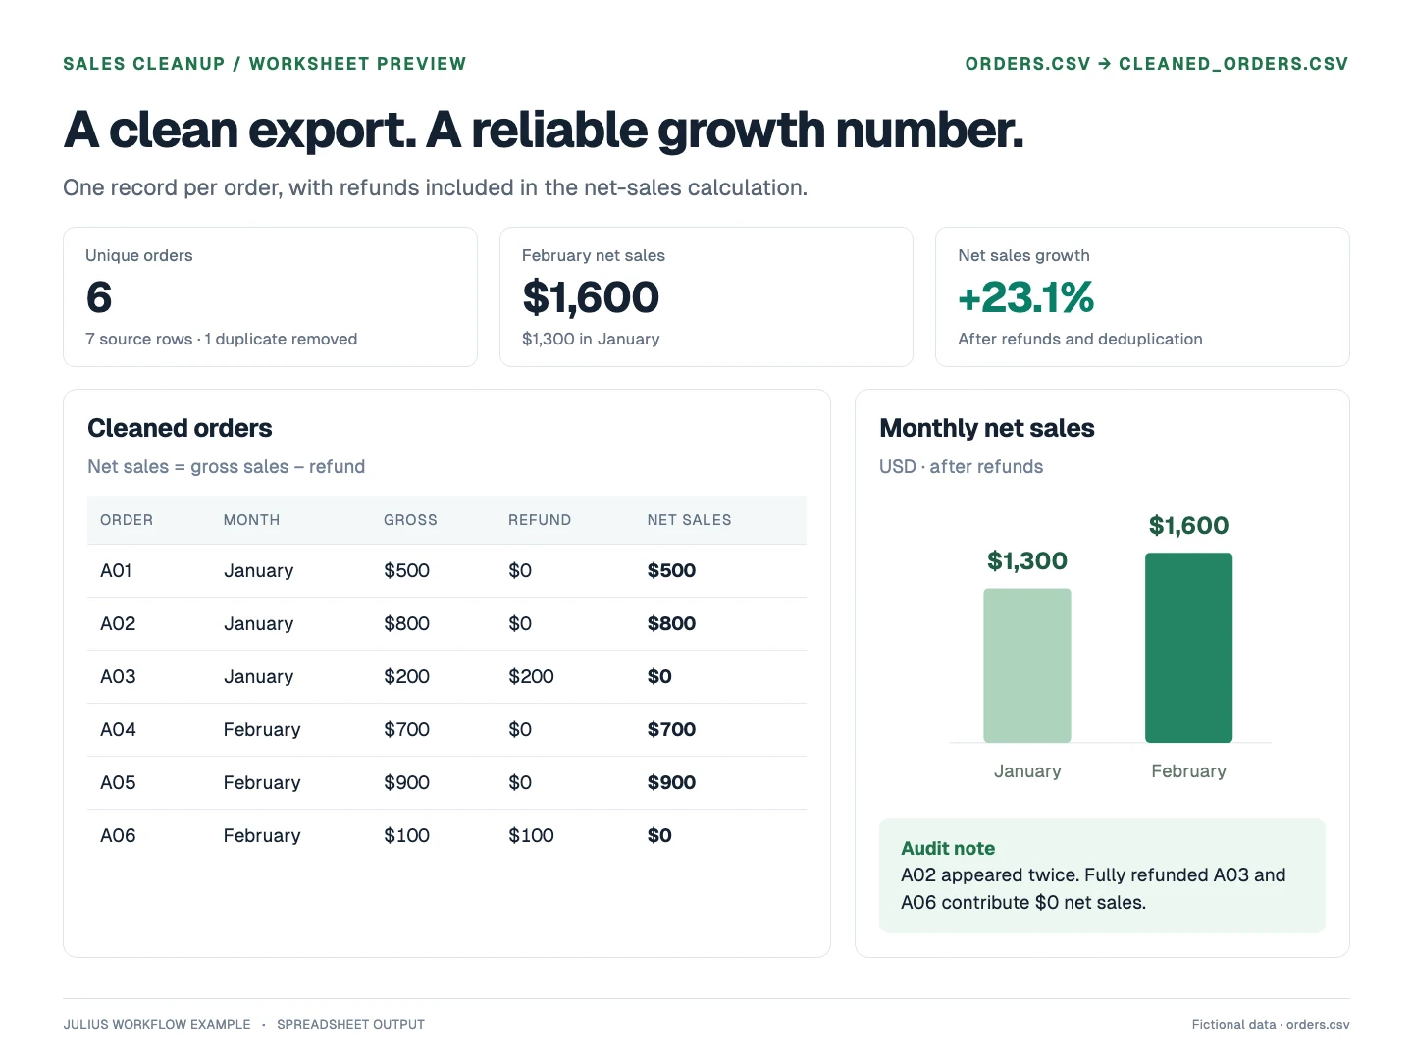Select the month cell in row A05
The height and width of the screenshot is (1060, 1413).
262,783
